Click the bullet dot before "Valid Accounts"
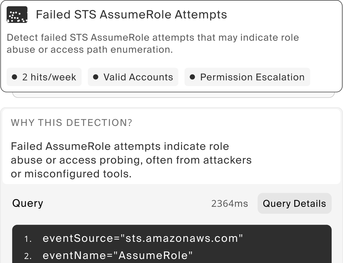Screen dimensions: 343x263 tap(96, 77)
